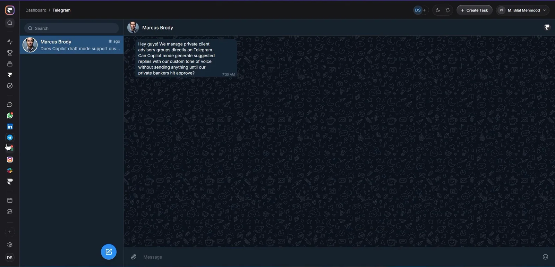Go to the Dashboard breadcrumb
Image resolution: width=555 pixels, height=267 pixels.
coord(36,10)
